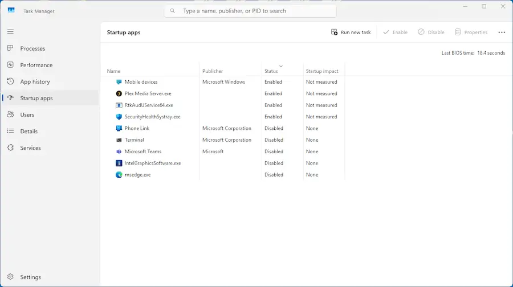The width and height of the screenshot is (513, 287).
Task: Click the msedge.exe Edge icon
Action: click(119, 175)
